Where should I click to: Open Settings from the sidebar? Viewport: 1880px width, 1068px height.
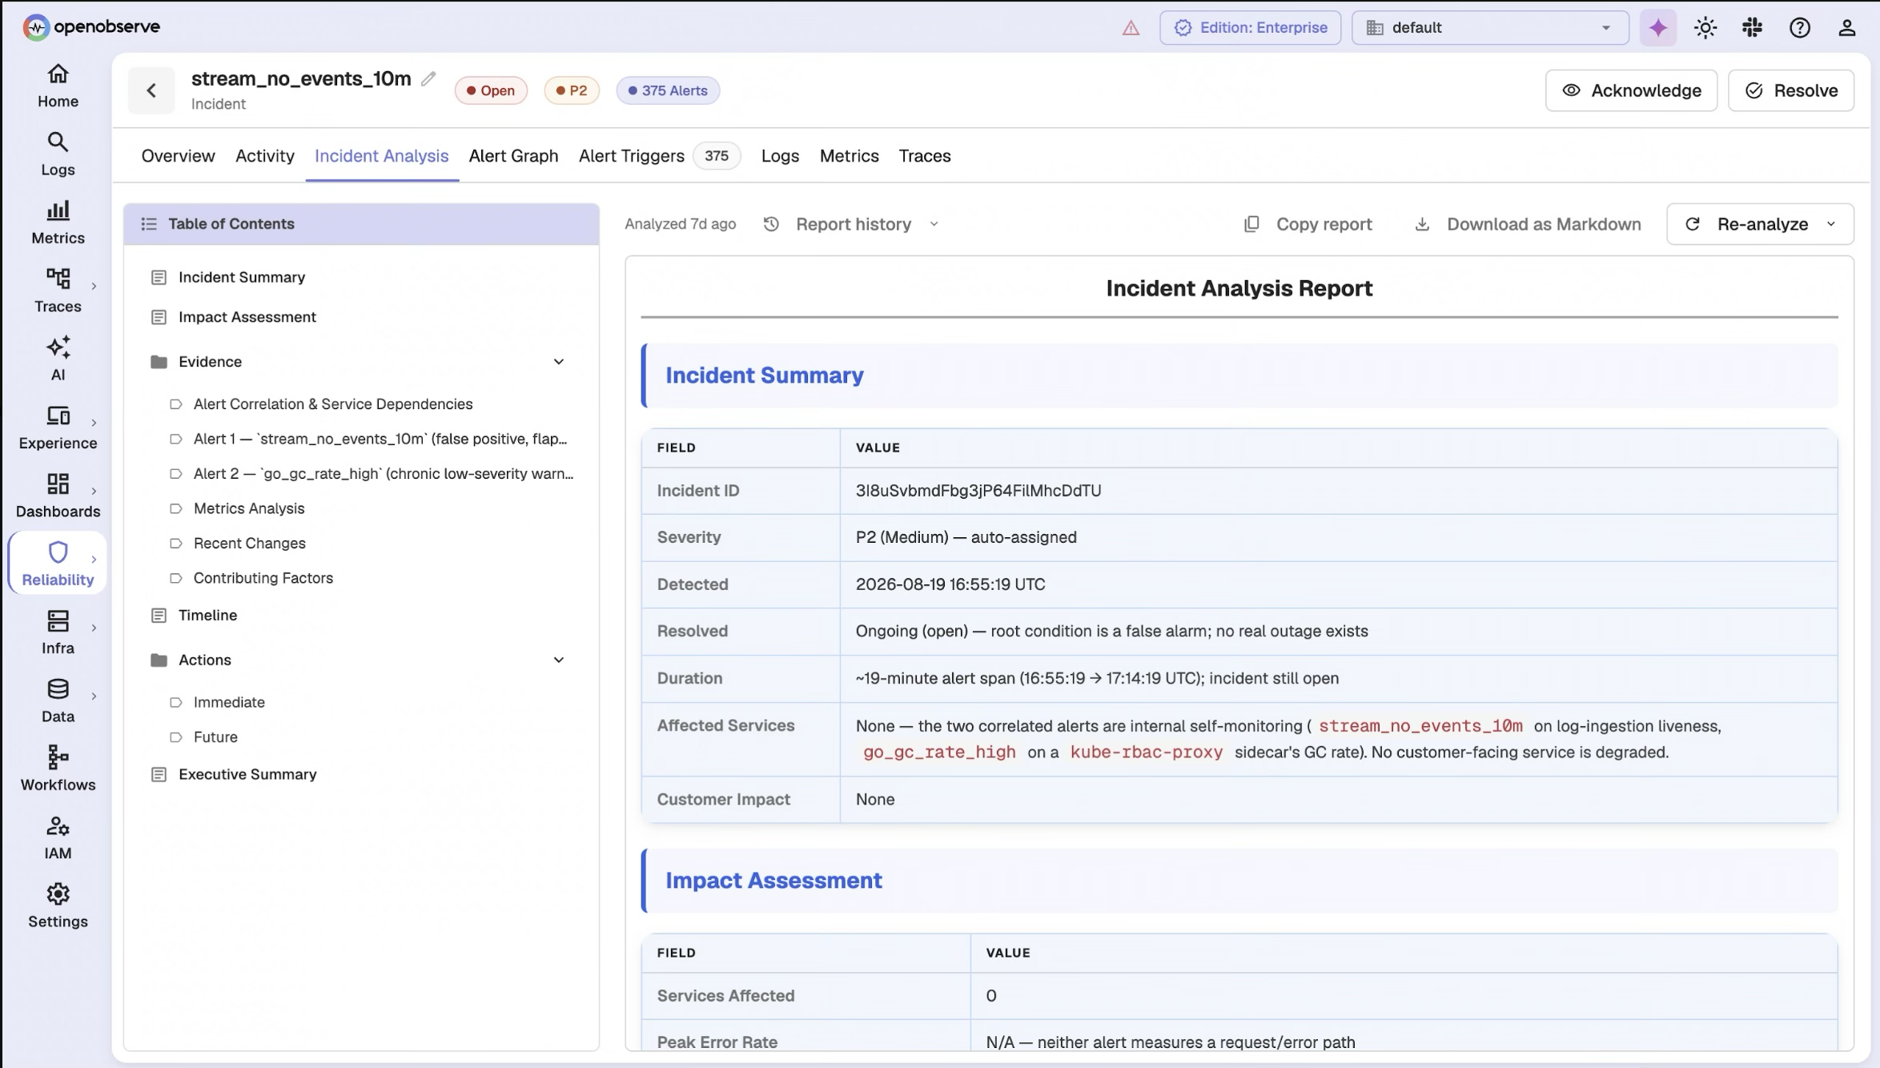click(x=58, y=905)
